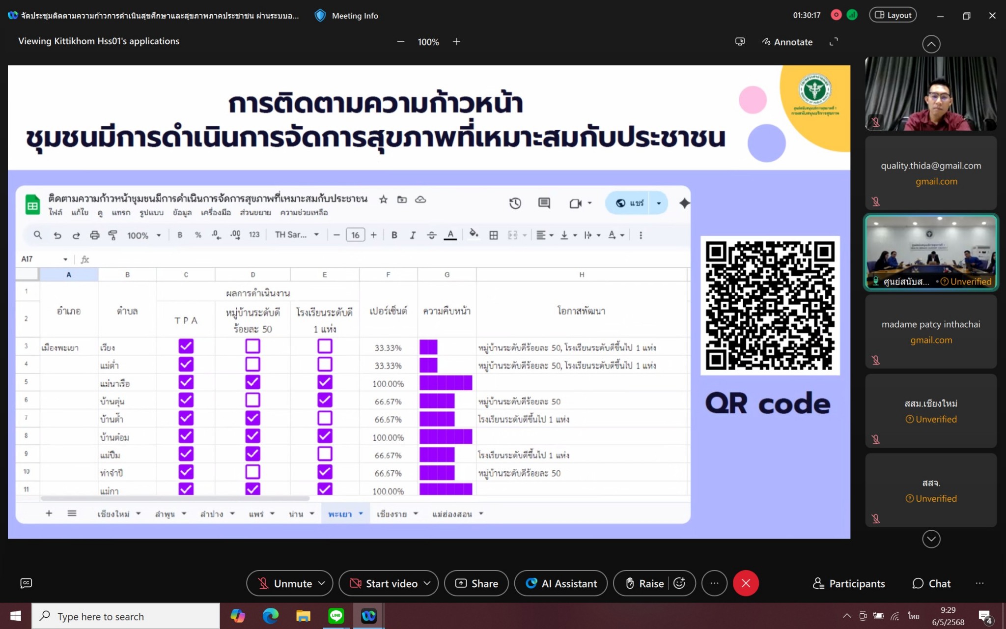Screen dimensions: 1006x629
Task: Open the comments icon in Sheets
Action: click(544, 203)
